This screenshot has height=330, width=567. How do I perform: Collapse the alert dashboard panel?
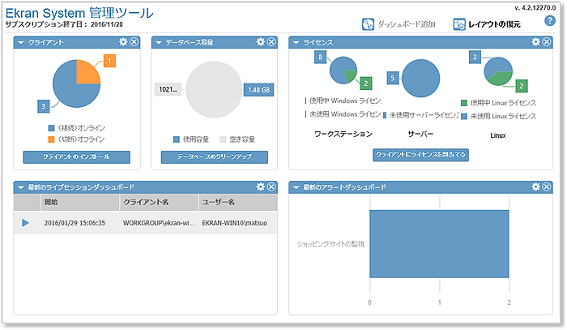(296, 187)
